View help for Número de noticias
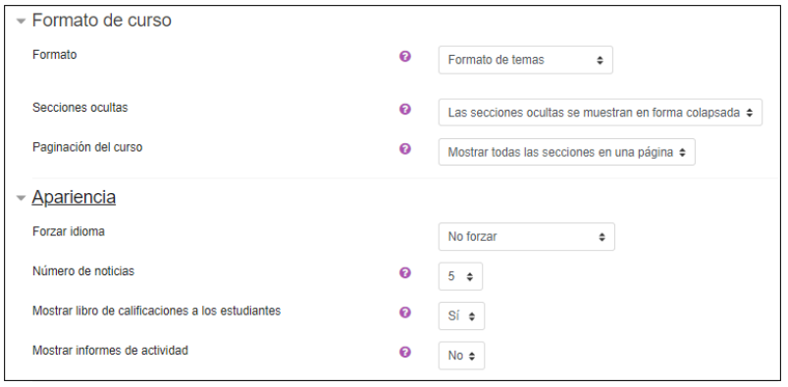The width and height of the screenshot is (788, 387). coord(405,272)
